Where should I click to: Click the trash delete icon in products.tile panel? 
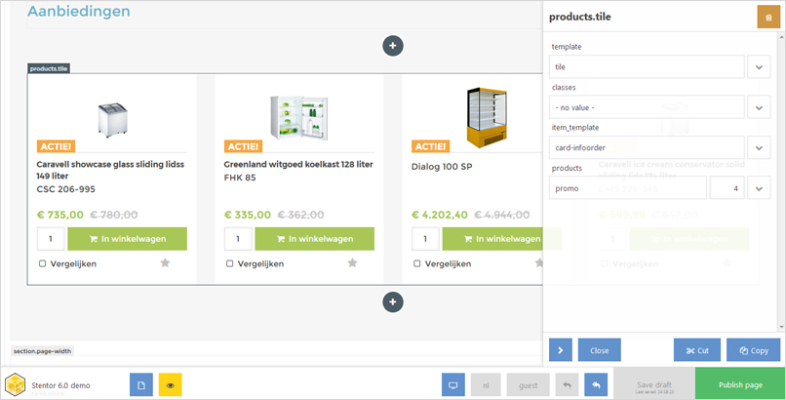click(x=768, y=17)
